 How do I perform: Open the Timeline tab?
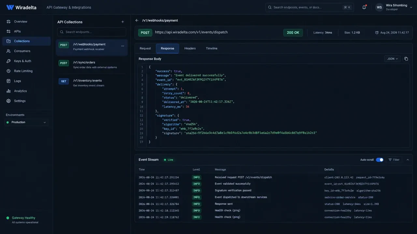[211, 48]
